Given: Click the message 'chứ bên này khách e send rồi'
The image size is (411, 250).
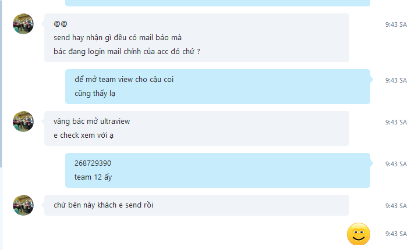Looking at the screenshot, I should (103, 205).
